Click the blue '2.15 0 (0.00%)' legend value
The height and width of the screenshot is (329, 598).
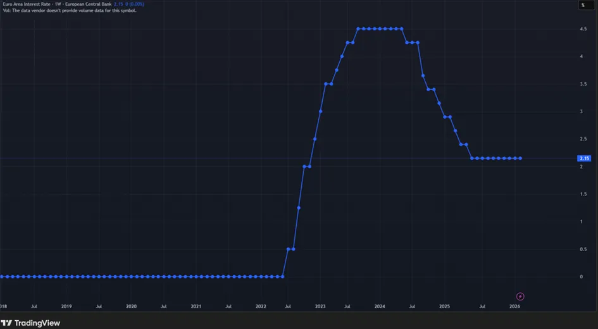tap(129, 4)
